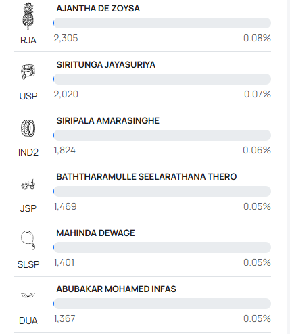Click the balloon symbol icon for SLSP
The height and width of the screenshot is (334, 290).
[x=28, y=240]
